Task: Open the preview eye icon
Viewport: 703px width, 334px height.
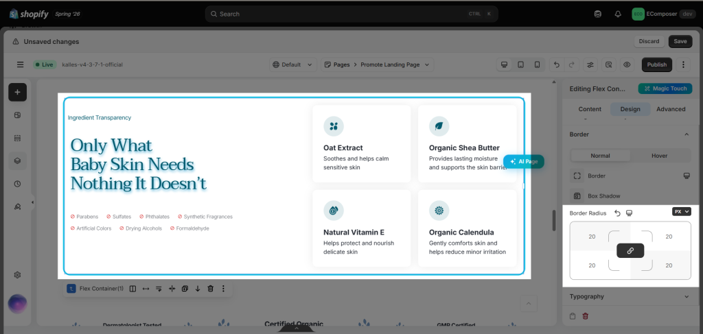Action: click(627, 64)
